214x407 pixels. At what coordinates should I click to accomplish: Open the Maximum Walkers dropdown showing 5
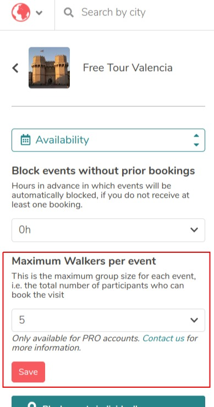[x=108, y=320]
